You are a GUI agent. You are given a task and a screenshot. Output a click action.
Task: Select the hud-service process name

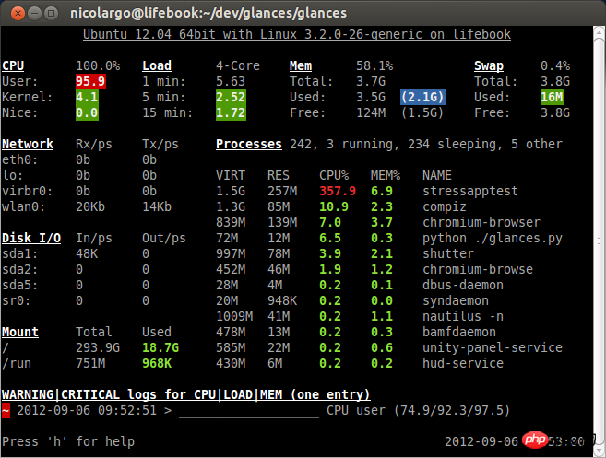463,363
